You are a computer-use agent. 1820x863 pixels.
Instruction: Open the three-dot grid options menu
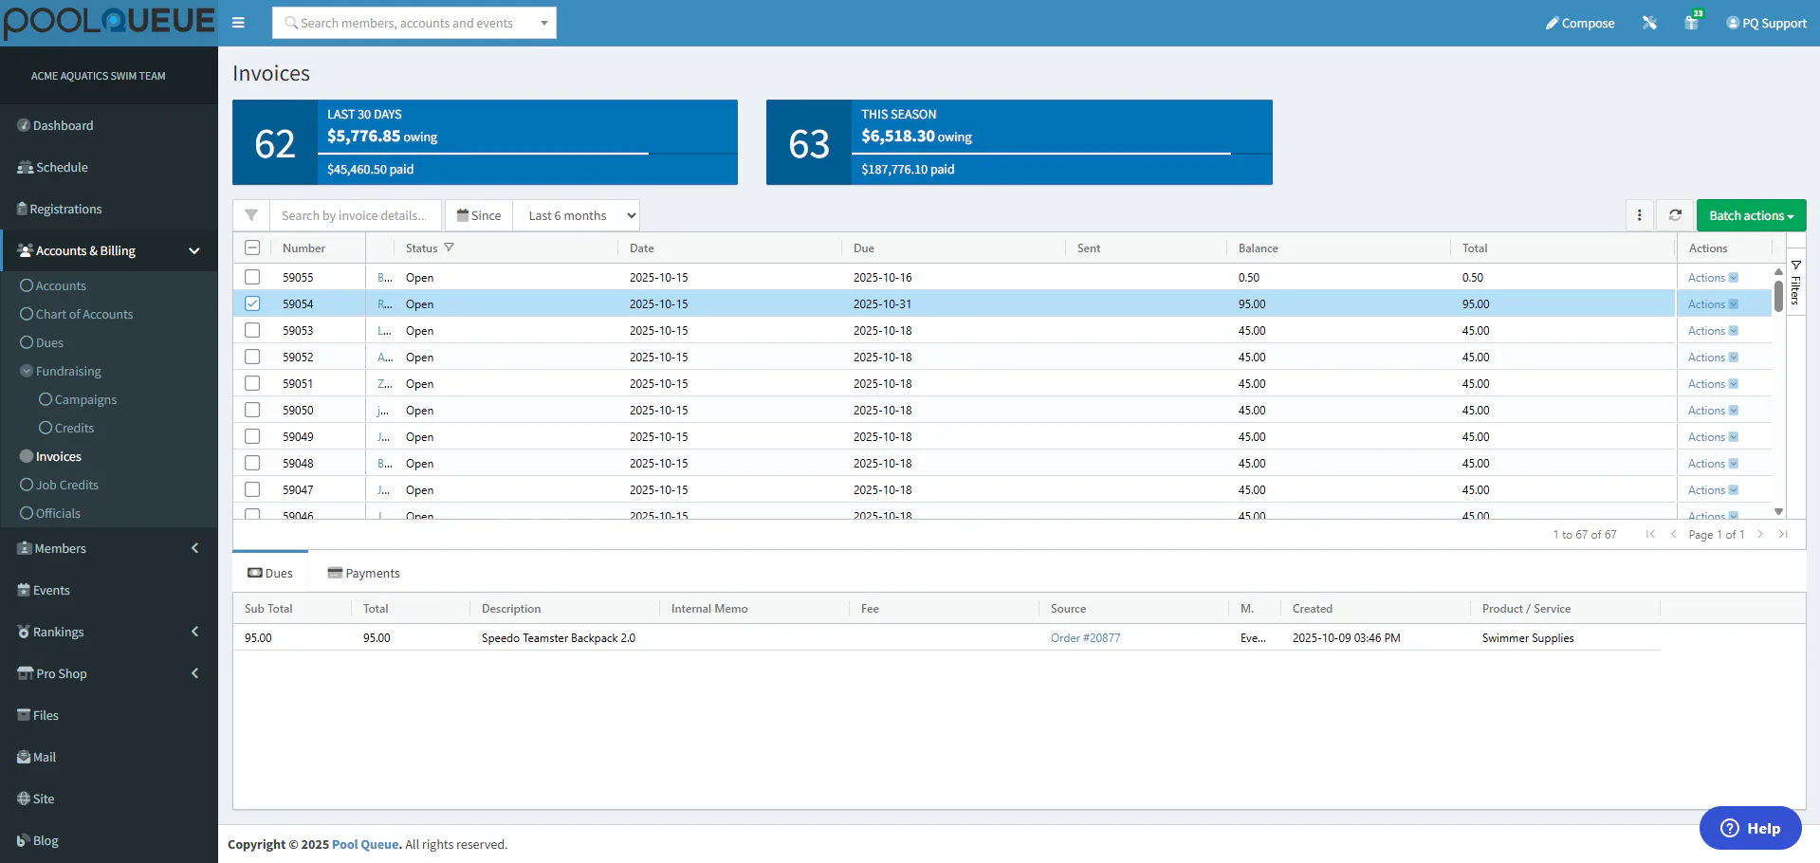click(x=1639, y=215)
